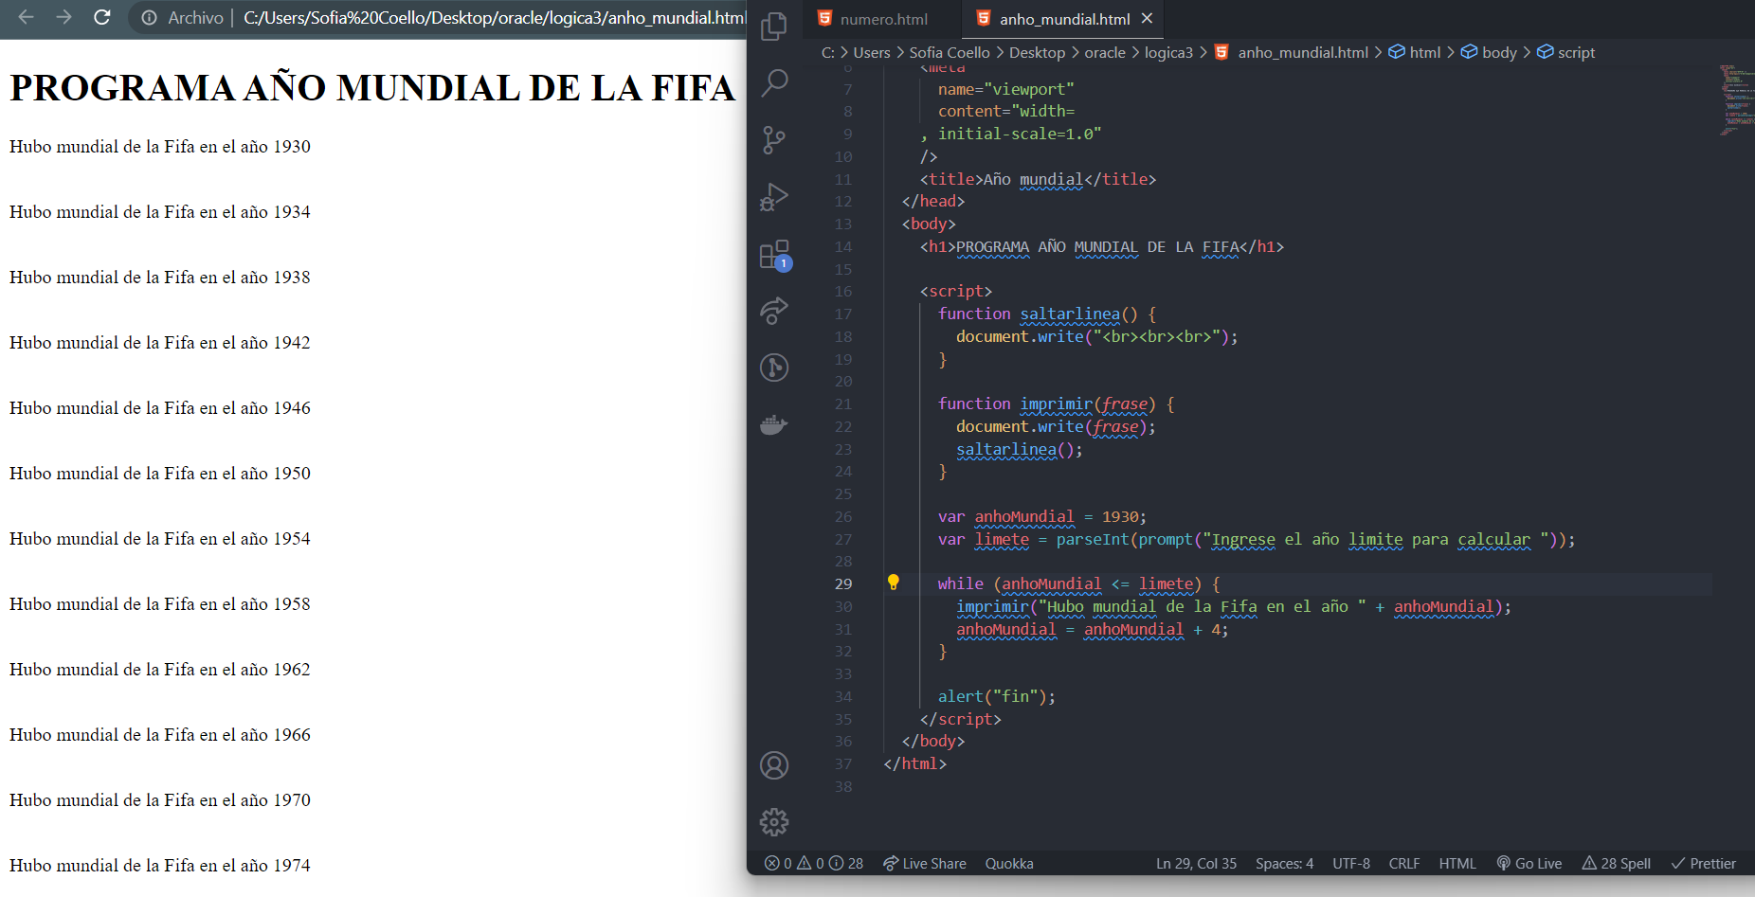Open the Search view in activity bar
The image size is (1755, 897).
point(774,83)
